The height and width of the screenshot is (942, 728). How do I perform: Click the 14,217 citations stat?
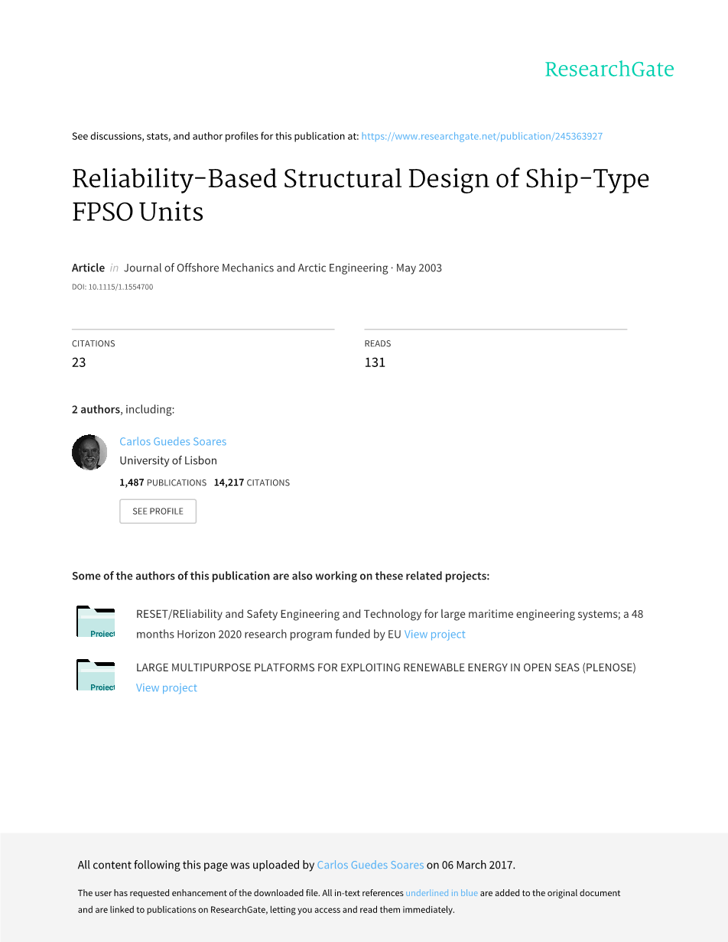[x=252, y=482]
